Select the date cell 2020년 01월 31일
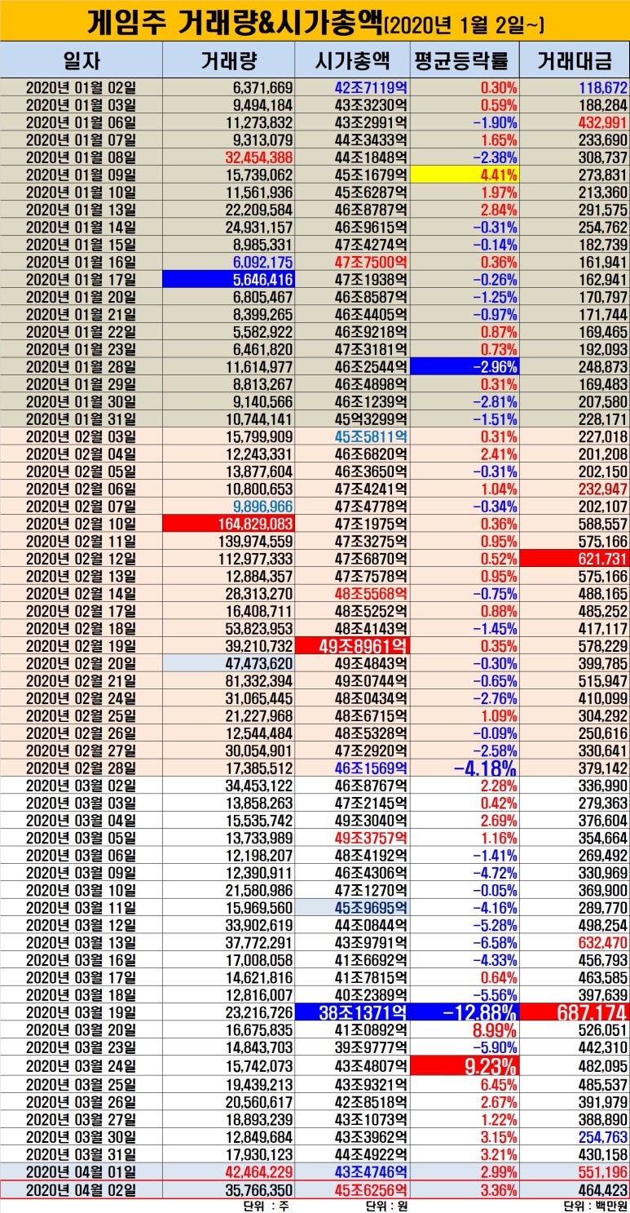 (82, 418)
